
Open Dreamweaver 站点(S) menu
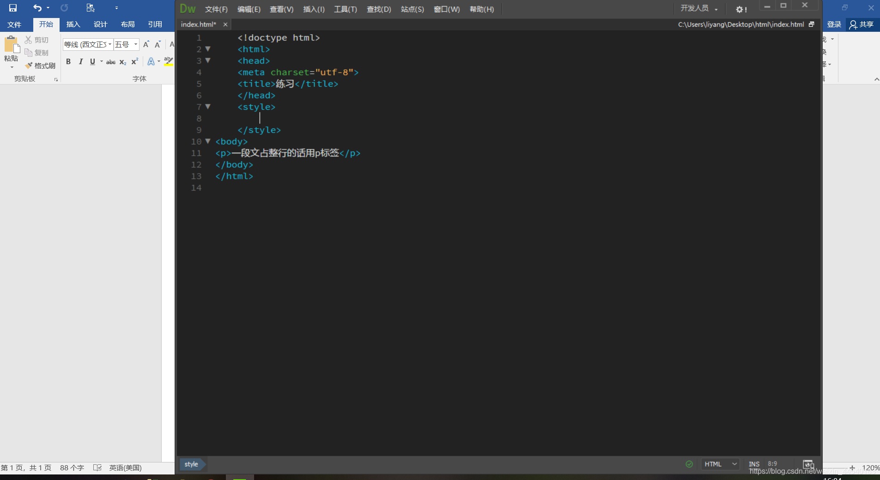click(413, 9)
